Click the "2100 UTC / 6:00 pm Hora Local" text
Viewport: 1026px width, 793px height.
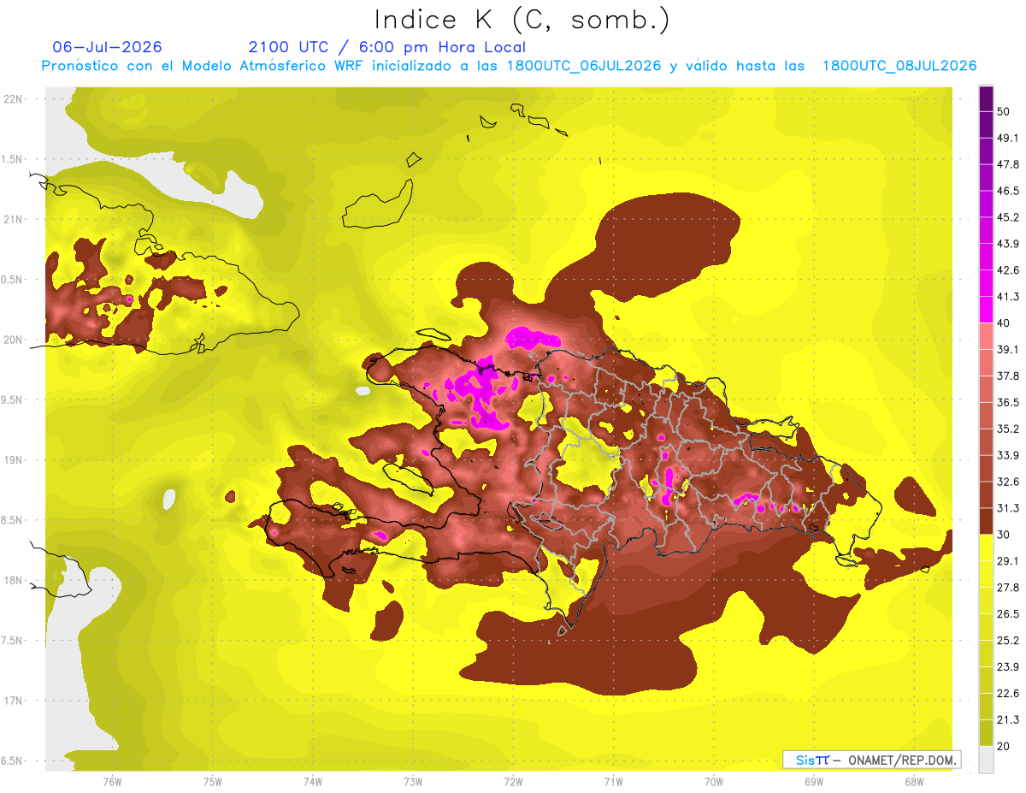point(387,47)
